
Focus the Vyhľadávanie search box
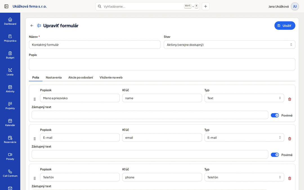[x=147, y=6]
